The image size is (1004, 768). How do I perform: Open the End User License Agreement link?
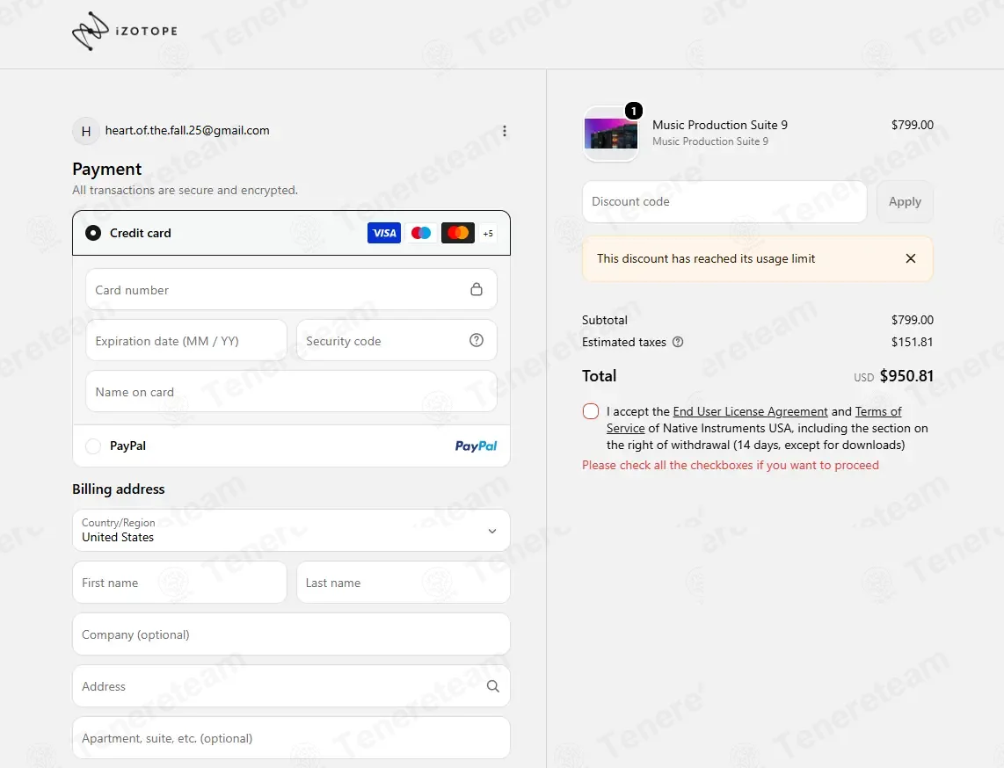coord(751,411)
